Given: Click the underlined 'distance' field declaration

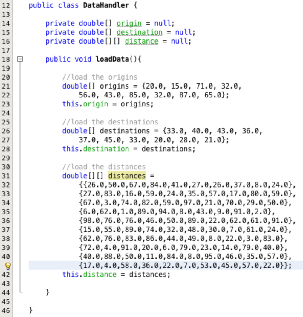Looking at the screenshot, I should click(142, 41).
